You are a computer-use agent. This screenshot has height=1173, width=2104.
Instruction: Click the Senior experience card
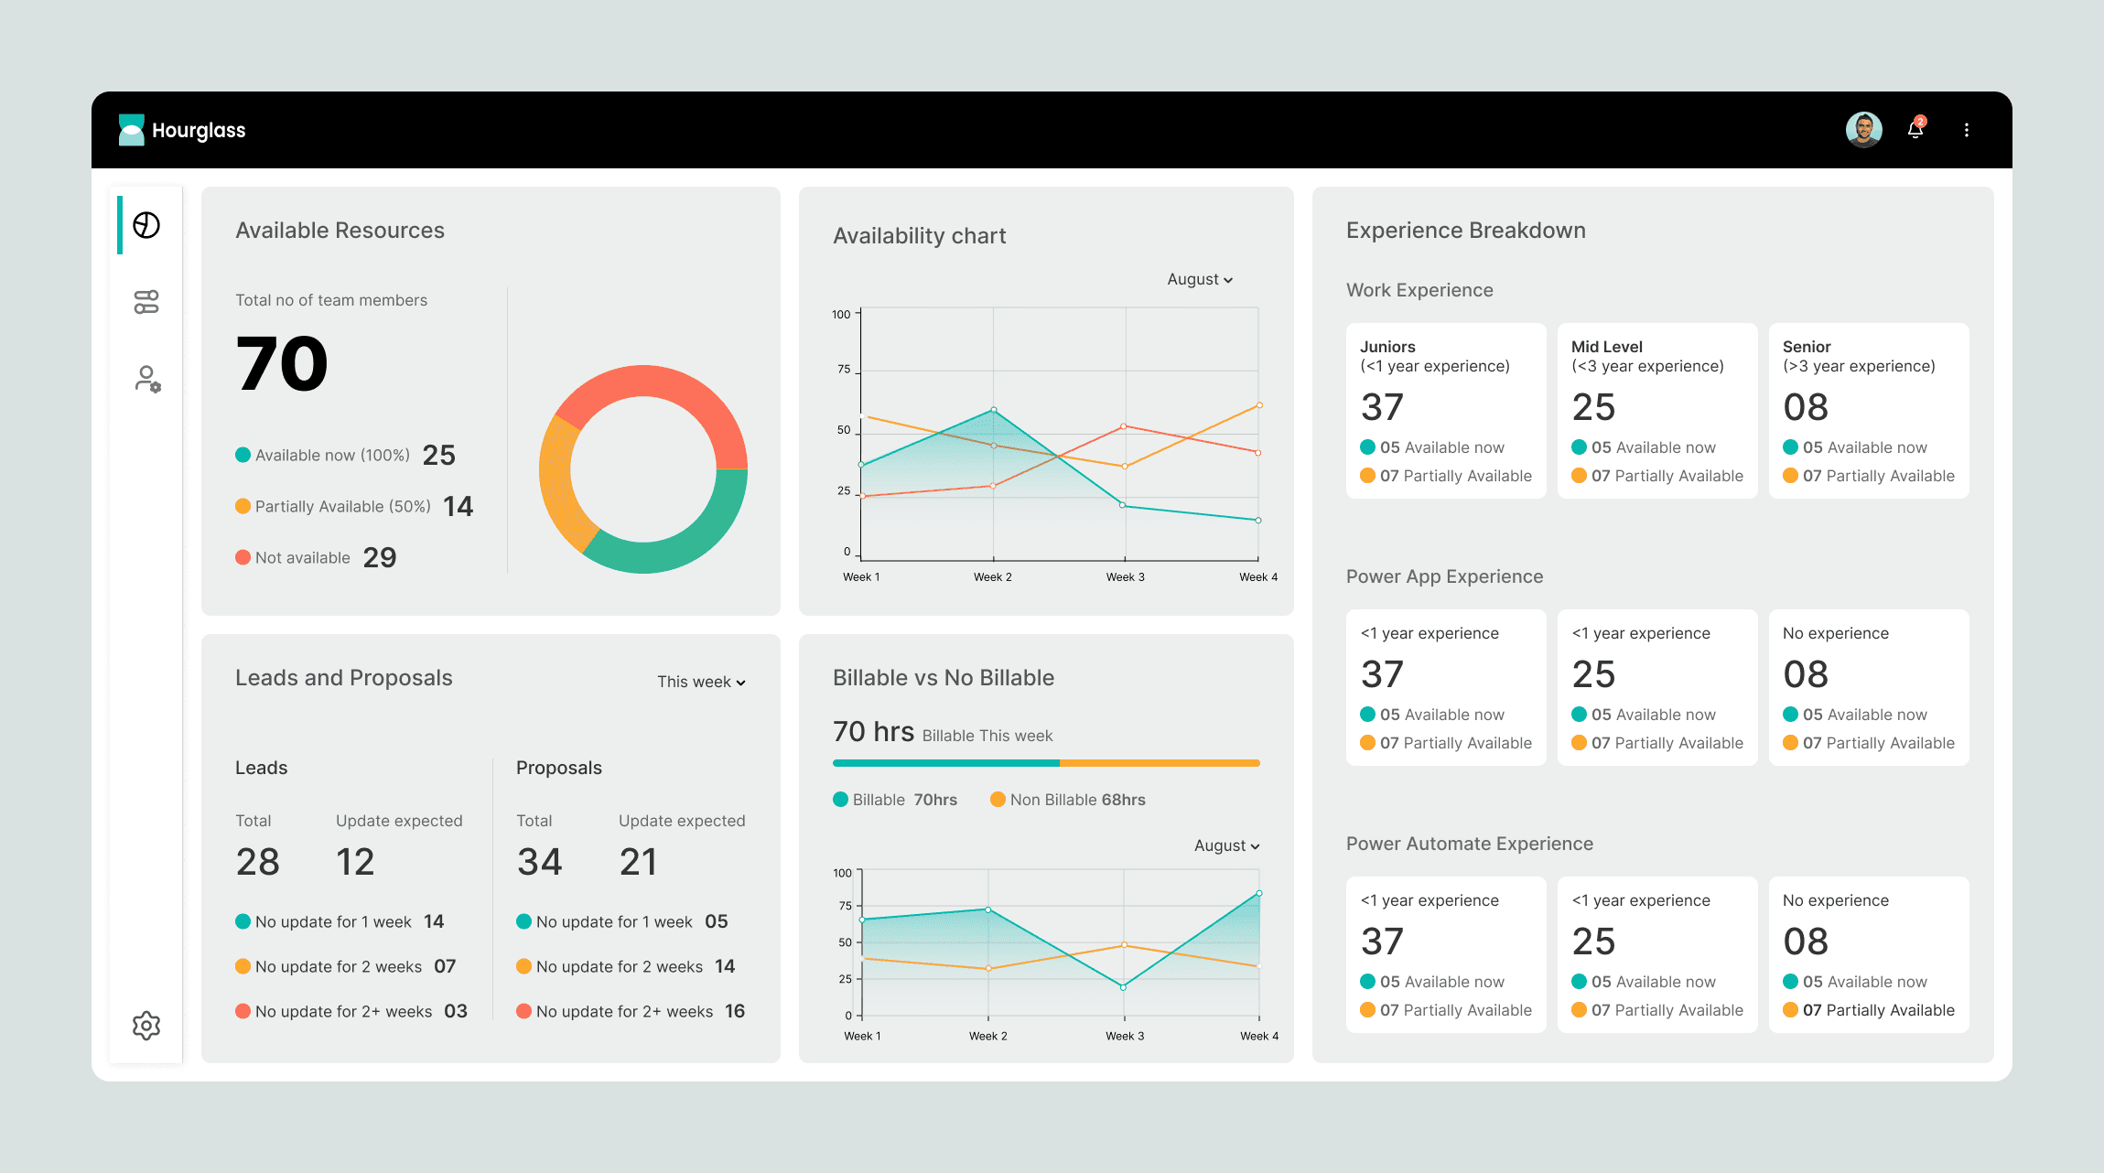coord(1868,411)
